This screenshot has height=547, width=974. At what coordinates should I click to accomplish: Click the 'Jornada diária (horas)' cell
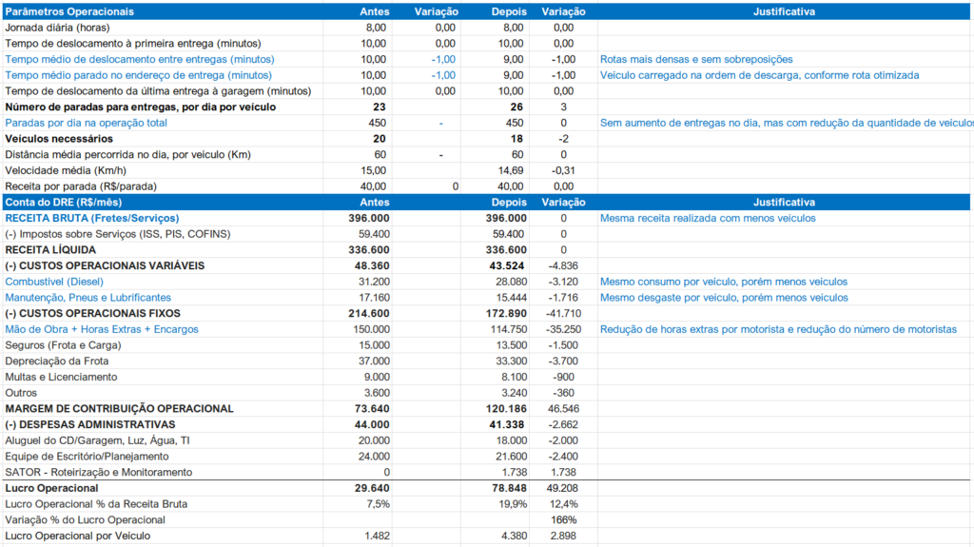pyautogui.click(x=57, y=28)
